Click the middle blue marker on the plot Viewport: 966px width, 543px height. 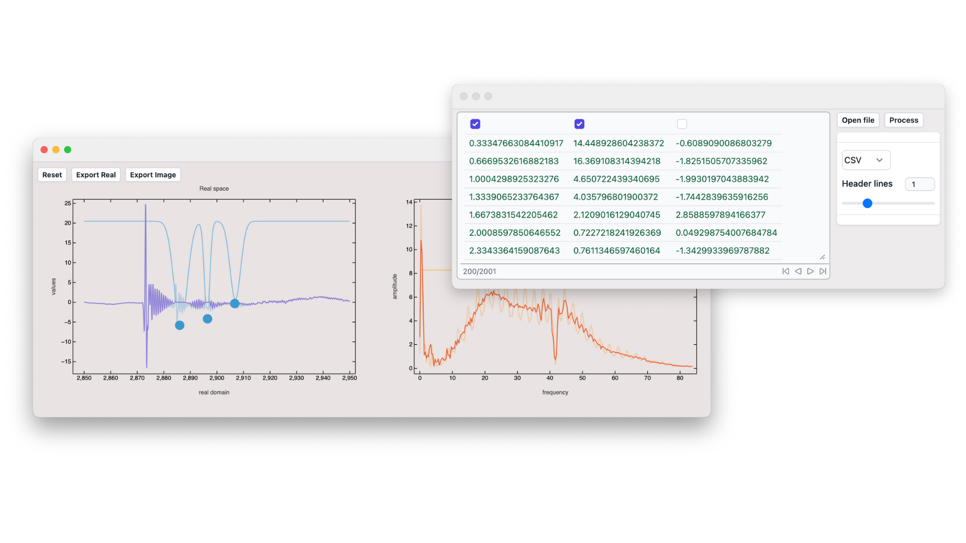click(x=207, y=319)
